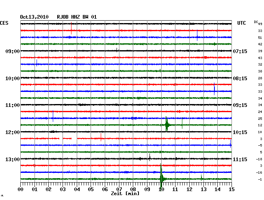Click DC offset value 32
This screenshot has width=264, height=200.
pos(260,64)
